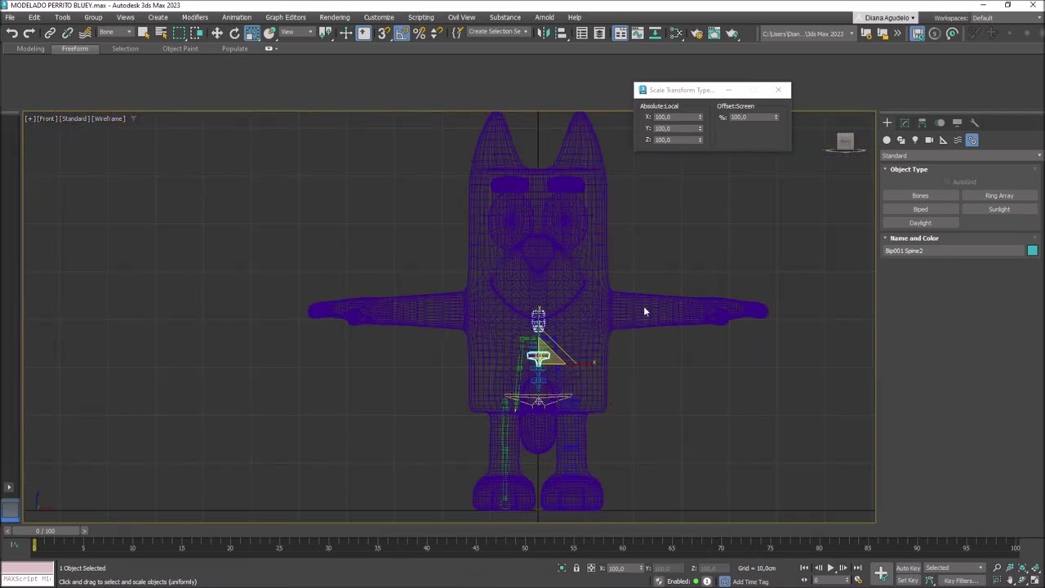Toggle the Scene Explorer icon
The image size is (1045, 588).
581,33
